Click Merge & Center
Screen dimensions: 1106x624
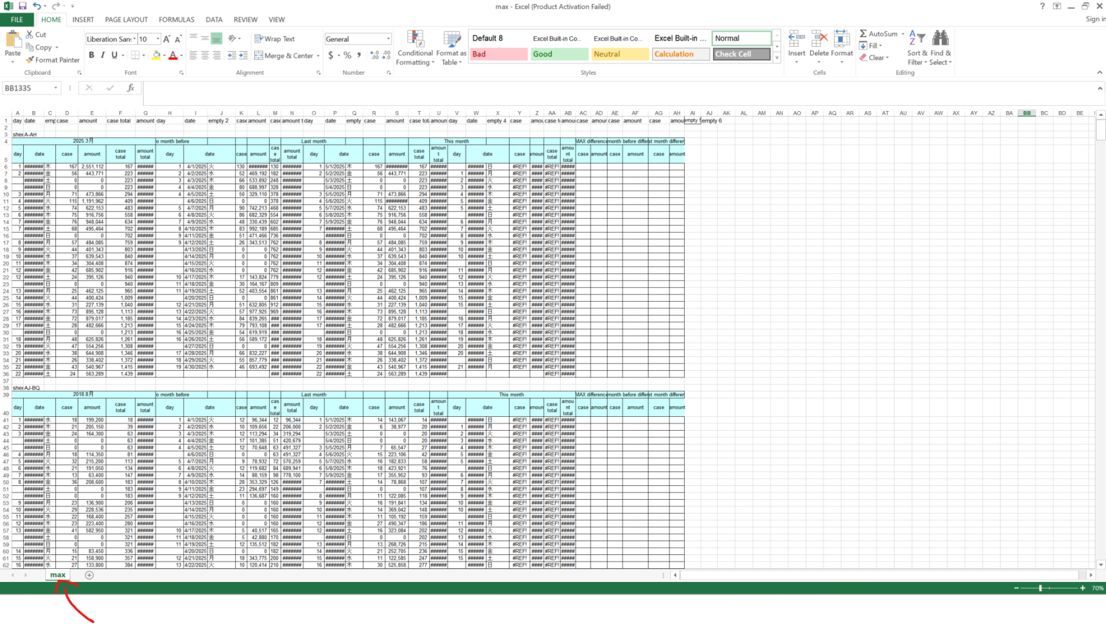coord(284,55)
